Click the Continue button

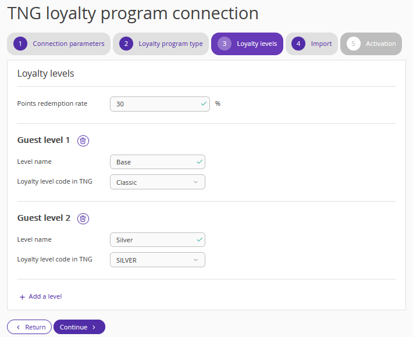pyautogui.click(x=79, y=327)
